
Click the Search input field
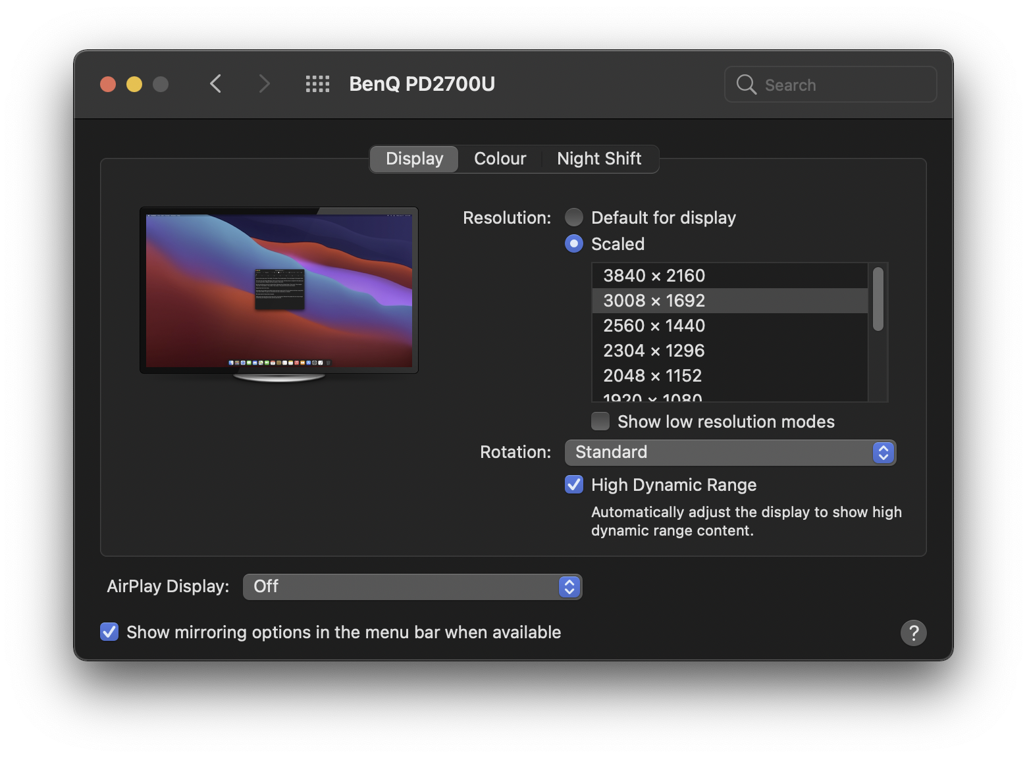830,84
